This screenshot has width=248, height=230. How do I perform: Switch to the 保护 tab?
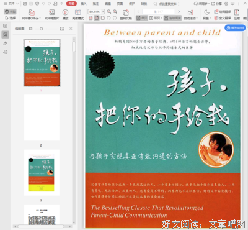point(132,4)
